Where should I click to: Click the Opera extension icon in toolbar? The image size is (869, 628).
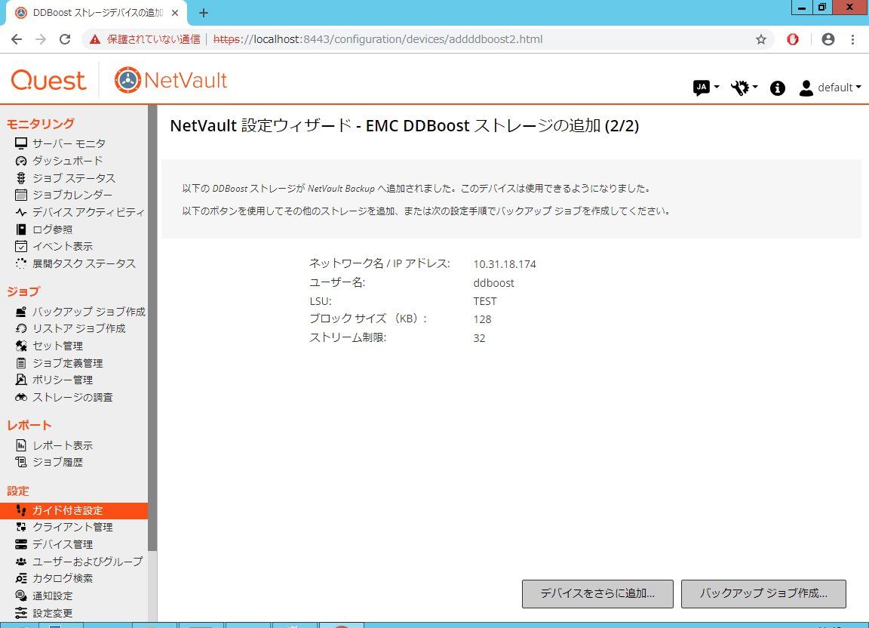pyautogui.click(x=793, y=39)
